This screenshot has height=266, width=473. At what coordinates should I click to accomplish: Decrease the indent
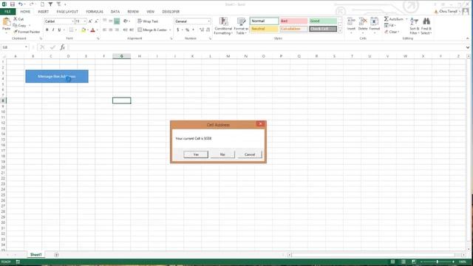point(125,30)
